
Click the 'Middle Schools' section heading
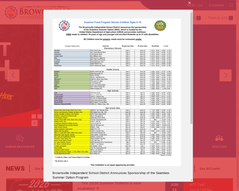tap(113, 69)
